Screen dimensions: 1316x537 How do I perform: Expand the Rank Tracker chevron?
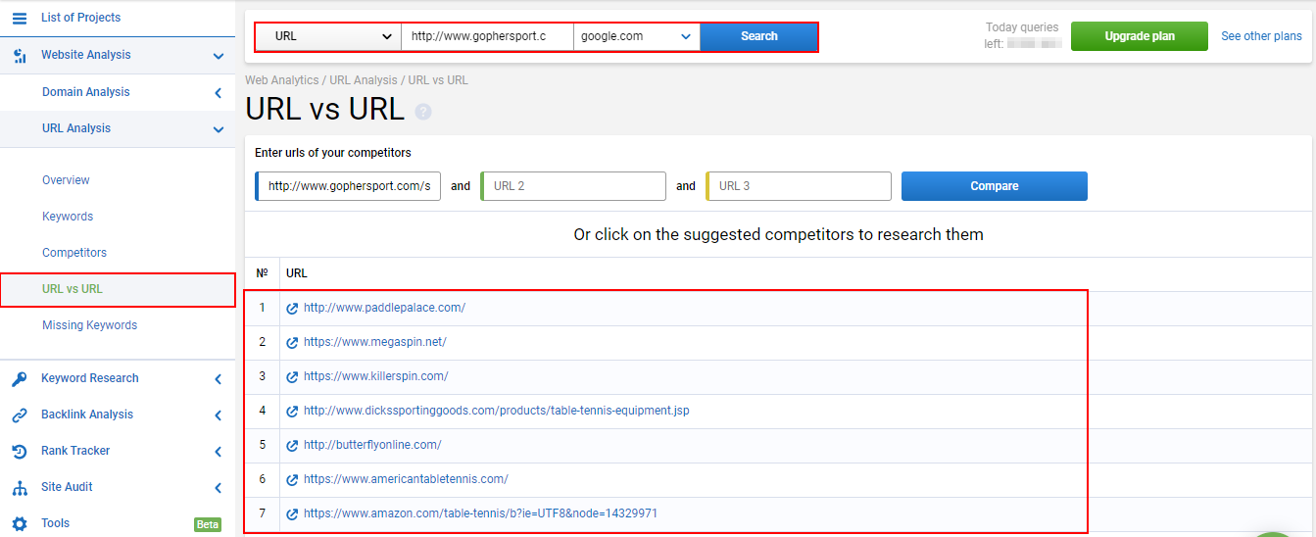(x=219, y=452)
